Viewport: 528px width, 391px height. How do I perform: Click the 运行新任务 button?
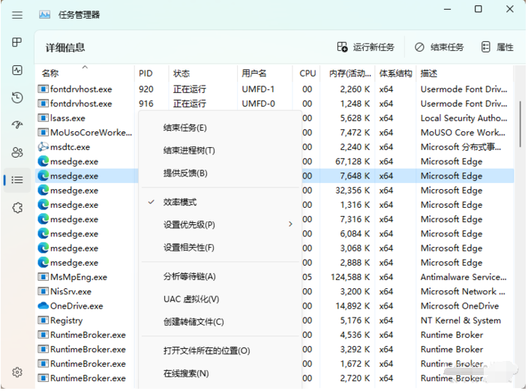[366, 47]
